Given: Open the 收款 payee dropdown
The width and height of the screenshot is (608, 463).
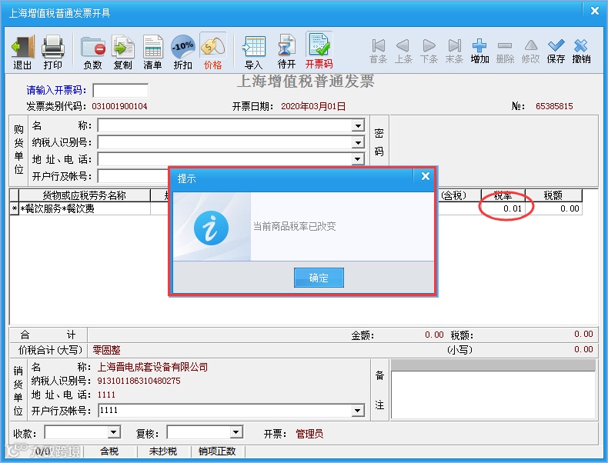Looking at the screenshot, I should click(x=114, y=432).
